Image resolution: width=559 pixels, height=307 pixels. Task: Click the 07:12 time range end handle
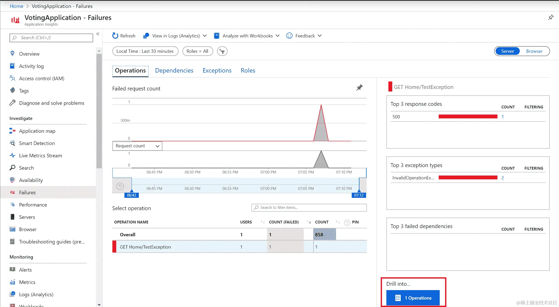point(359,195)
